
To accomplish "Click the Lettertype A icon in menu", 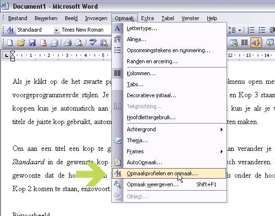I will point(117,28).
